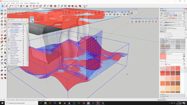Click the current material preview swatch
187x105 pixels.
coord(163,56)
